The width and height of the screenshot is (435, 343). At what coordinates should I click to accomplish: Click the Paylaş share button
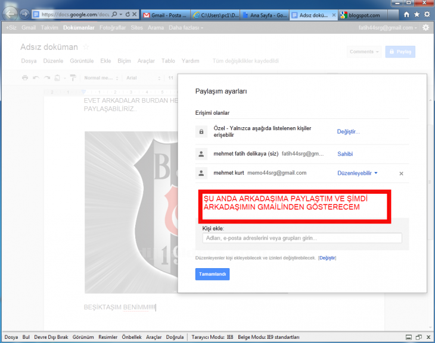[400, 52]
